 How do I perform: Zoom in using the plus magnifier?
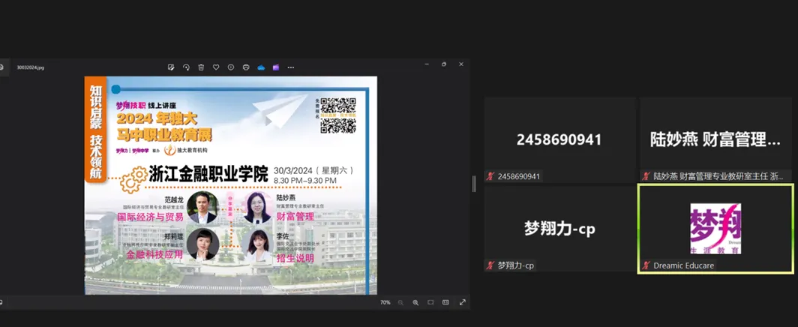pyautogui.click(x=415, y=302)
